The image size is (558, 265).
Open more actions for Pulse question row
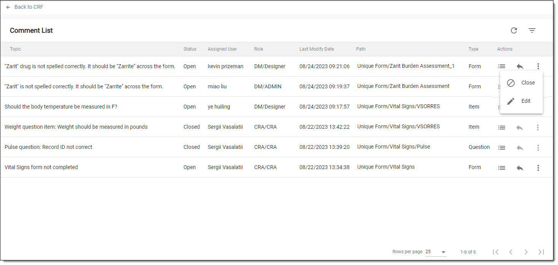pos(538,148)
